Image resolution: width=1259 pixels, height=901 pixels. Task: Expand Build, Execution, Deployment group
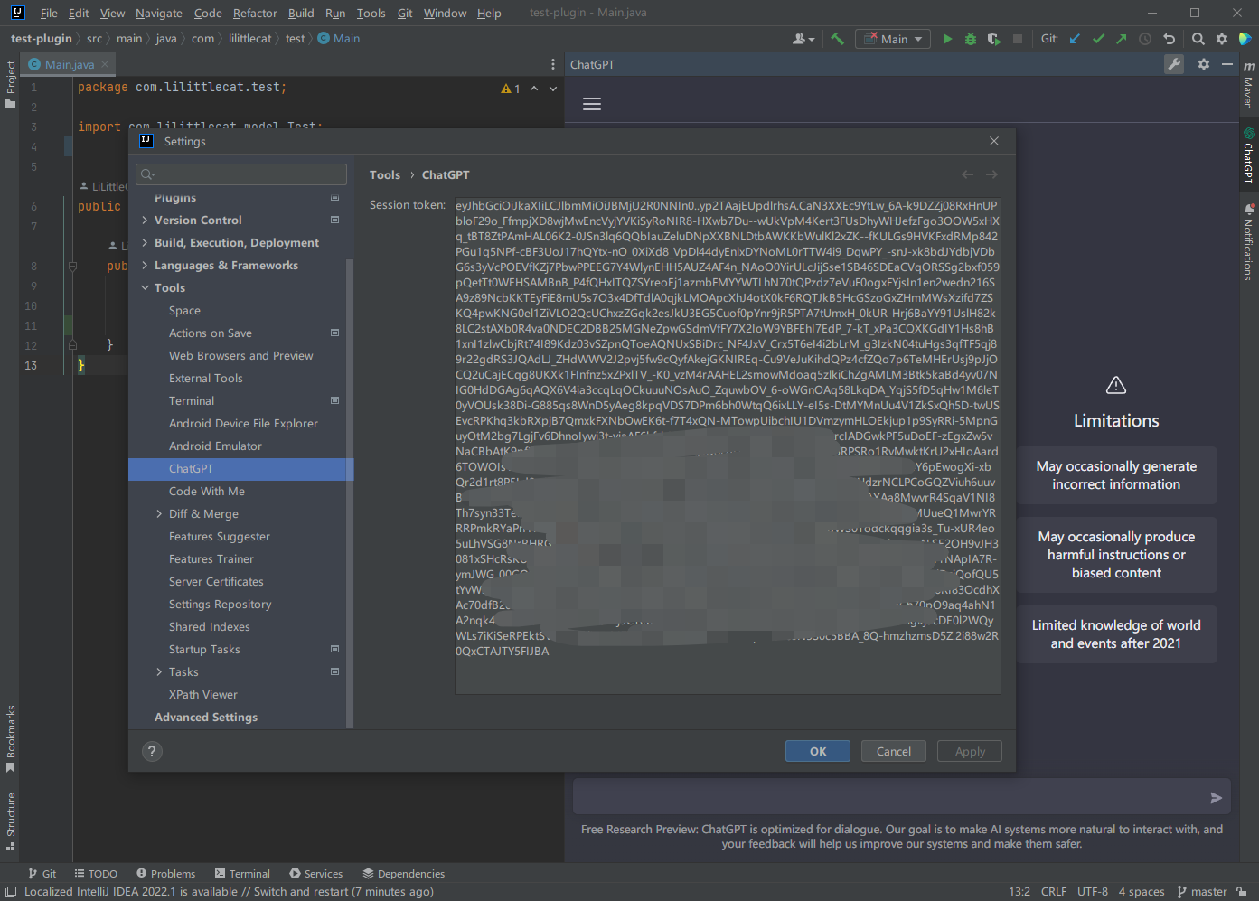[145, 242]
